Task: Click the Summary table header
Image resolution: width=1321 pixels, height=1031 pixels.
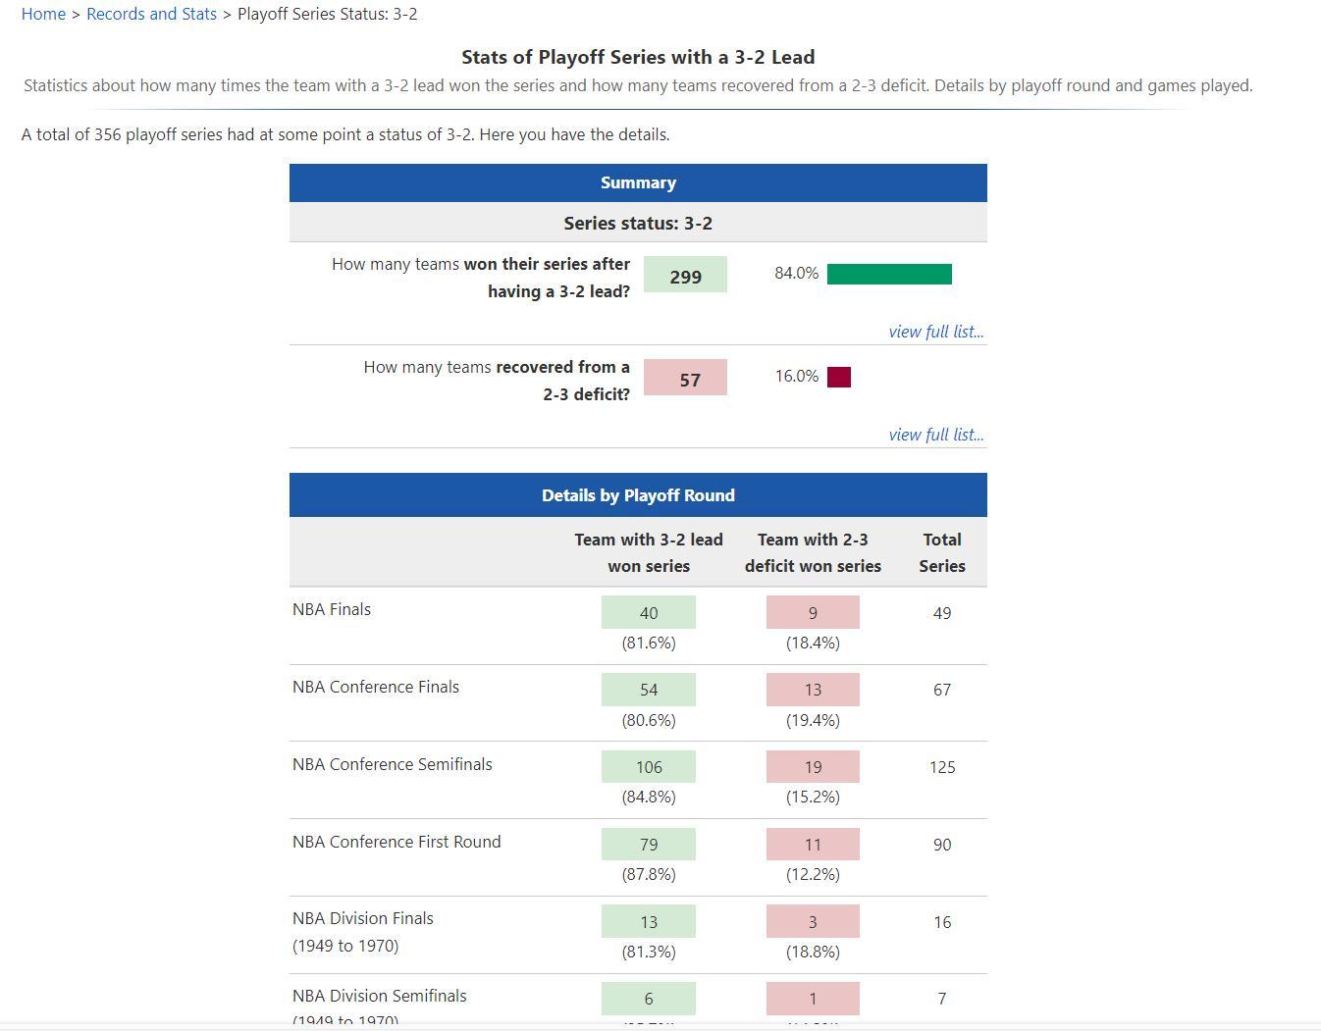Action: click(x=638, y=182)
